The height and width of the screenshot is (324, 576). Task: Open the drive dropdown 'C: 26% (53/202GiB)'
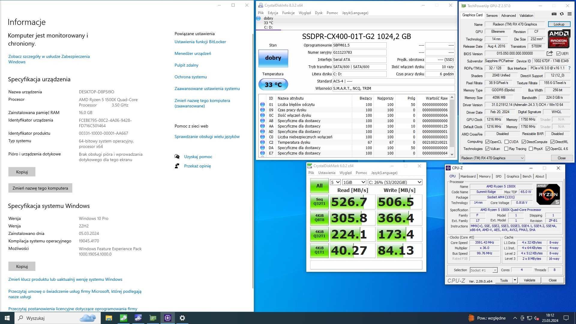pyautogui.click(x=395, y=182)
